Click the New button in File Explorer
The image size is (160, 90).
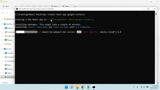[x=6, y=6]
